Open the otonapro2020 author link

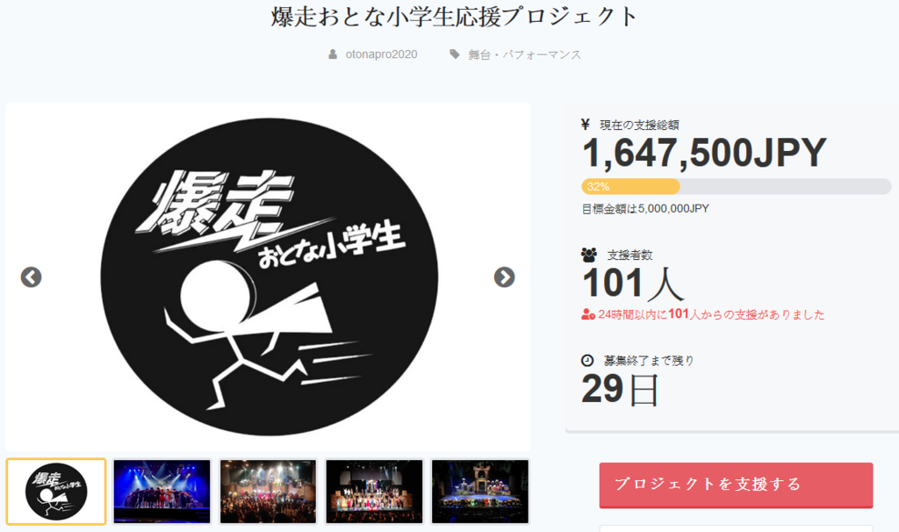click(x=381, y=54)
